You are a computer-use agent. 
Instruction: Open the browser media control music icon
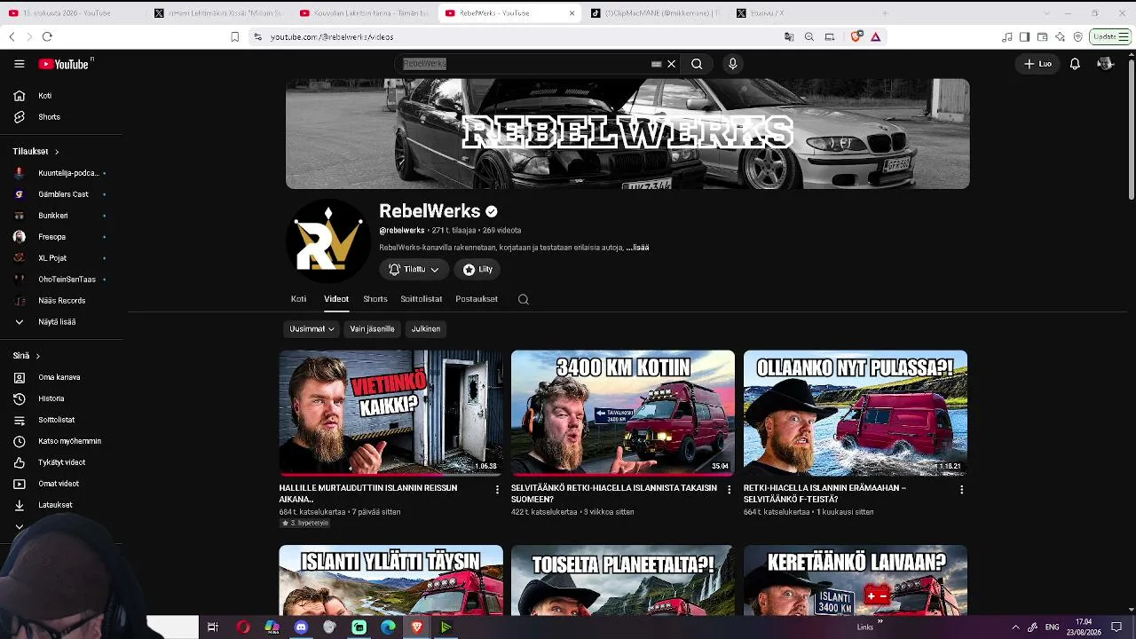[1006, 36]
